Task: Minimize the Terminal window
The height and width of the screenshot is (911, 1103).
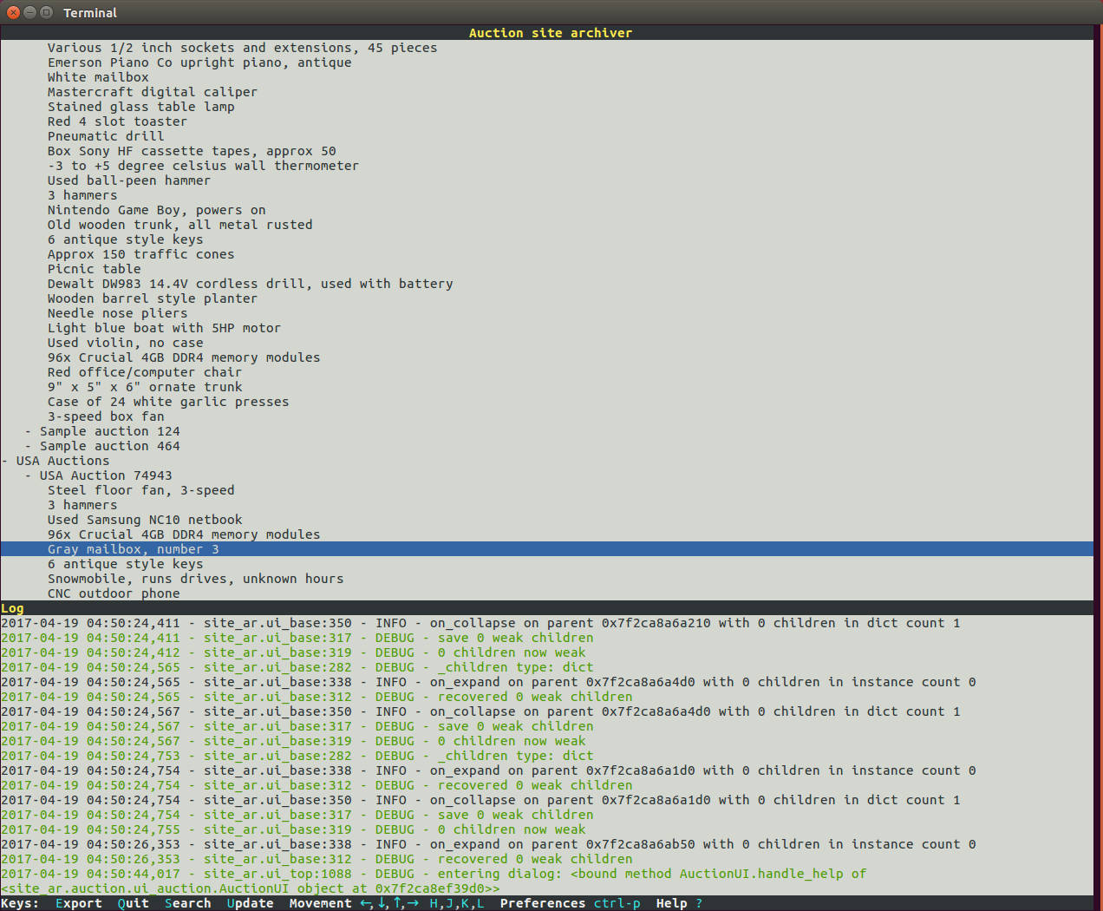Action: 29,12
